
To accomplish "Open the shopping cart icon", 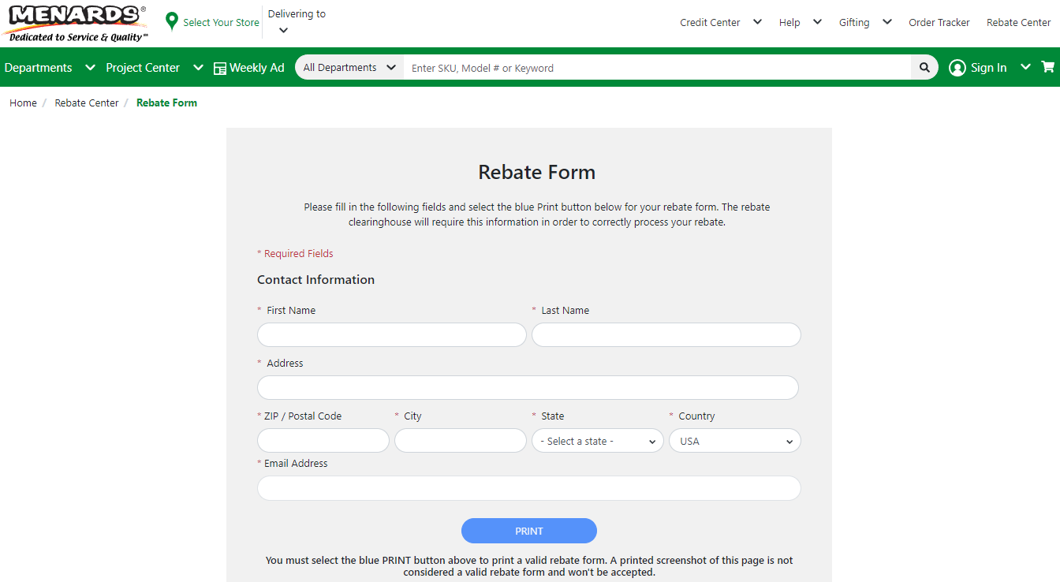I will pyautogui.click(x=1047, y=67).
